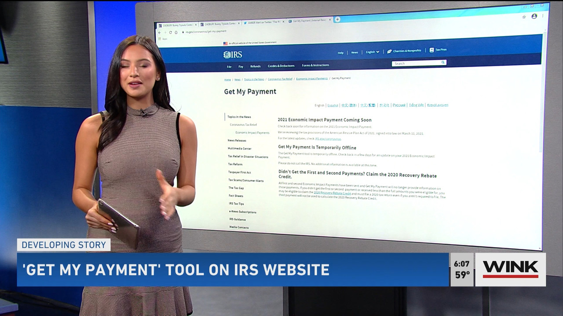
Task: Open the 2020 Recovery Rebate Credit link
Action: (x=332, y=193)
